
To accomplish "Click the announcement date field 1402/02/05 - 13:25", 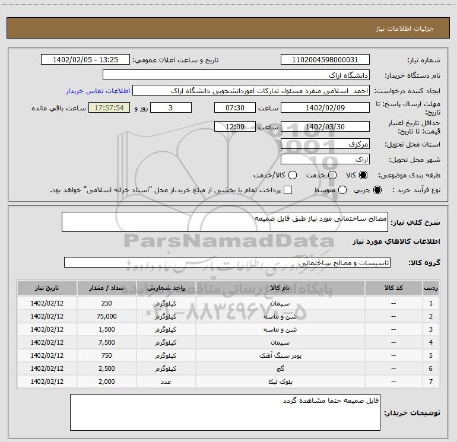I will tap(85, 60).
